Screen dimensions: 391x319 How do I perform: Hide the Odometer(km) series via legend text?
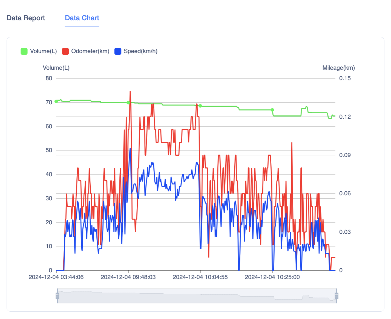[x=90, y=51]
